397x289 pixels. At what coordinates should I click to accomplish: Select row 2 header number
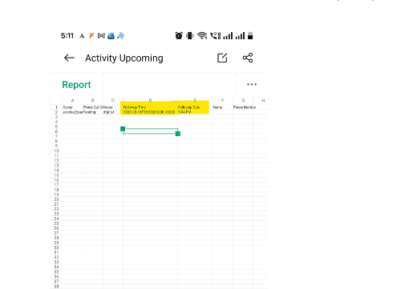click(56, 112)
